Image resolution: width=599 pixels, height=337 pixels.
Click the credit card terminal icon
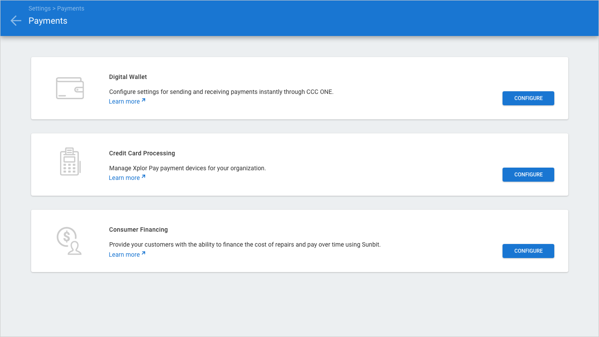(70, 162)
